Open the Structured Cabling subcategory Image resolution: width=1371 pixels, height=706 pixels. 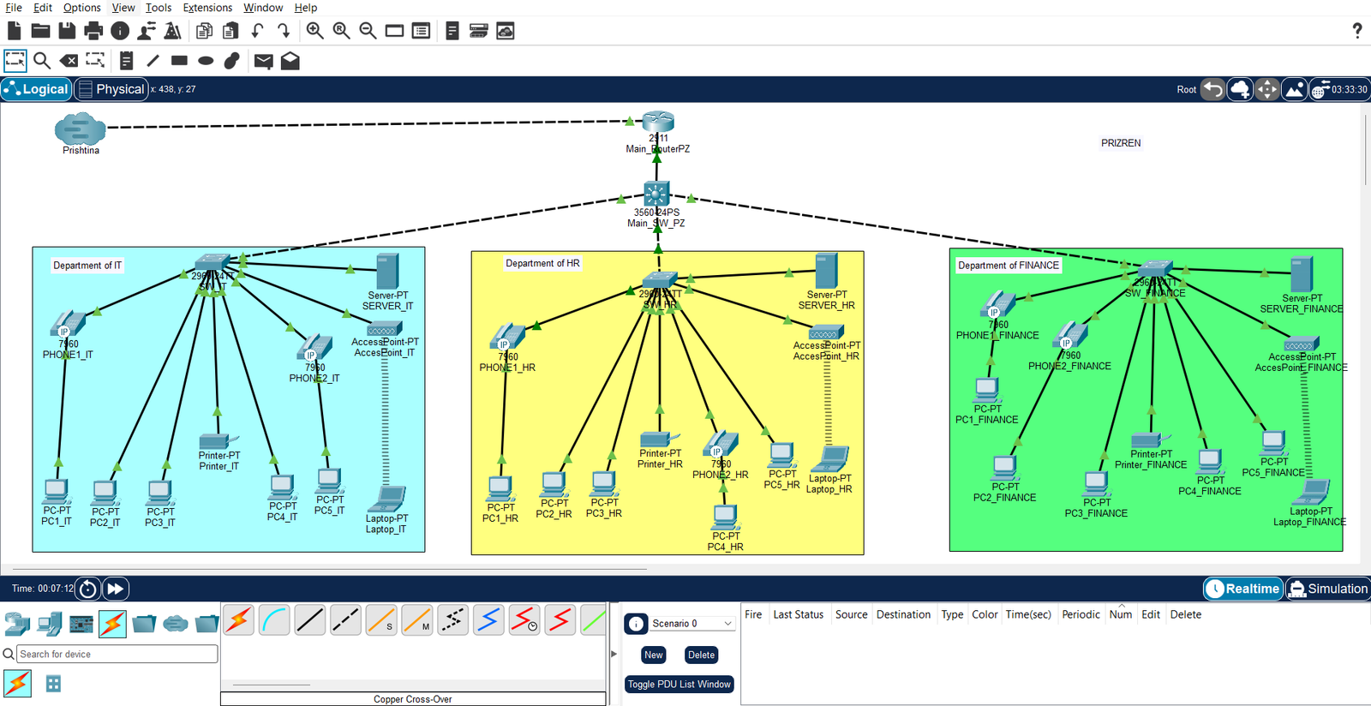53,684
